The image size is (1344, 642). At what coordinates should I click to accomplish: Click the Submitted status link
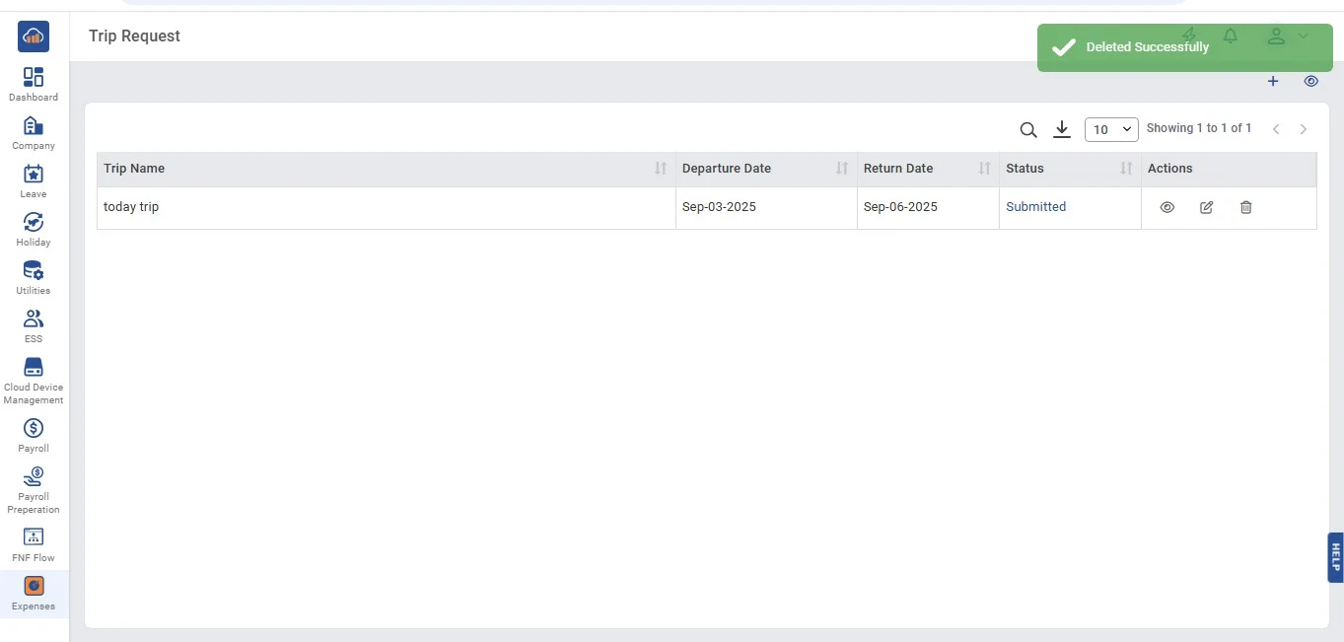[x=1035, y=207]
